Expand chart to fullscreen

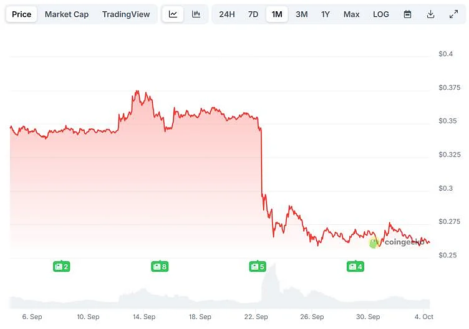453,14
